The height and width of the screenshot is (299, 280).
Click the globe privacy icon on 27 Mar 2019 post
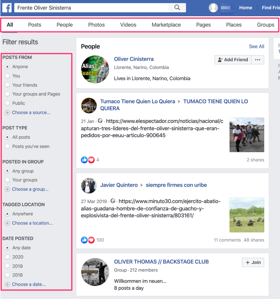[113, 201]
